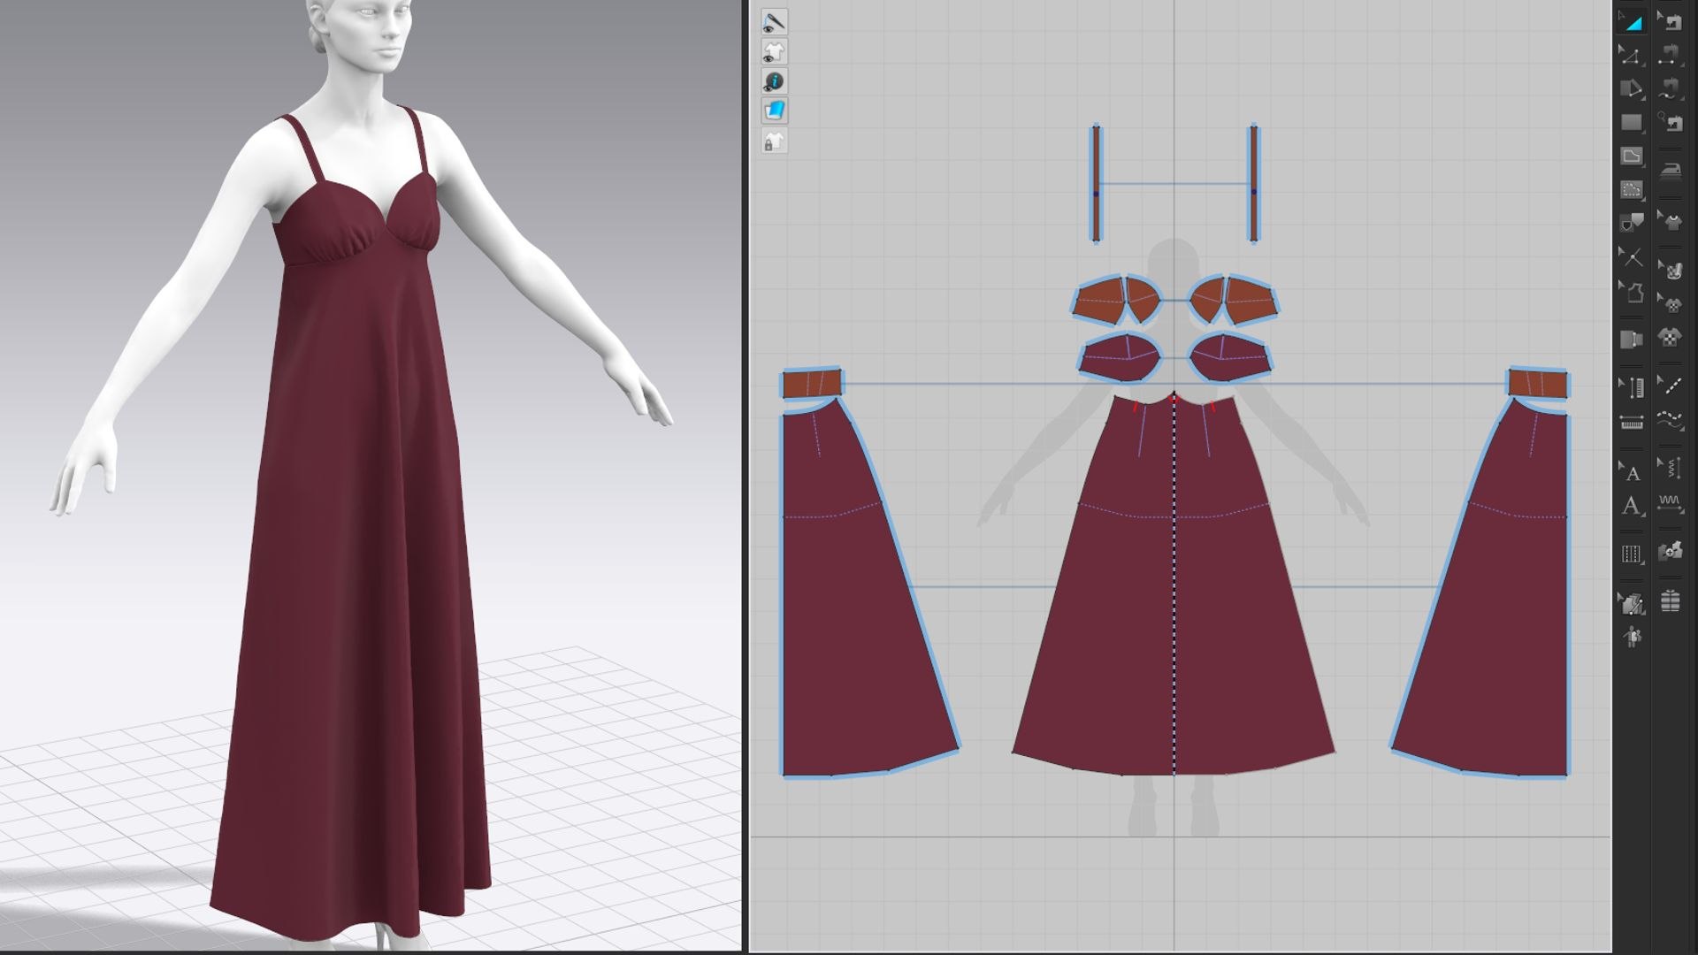Select the Edit Pattern point tool
The width and height of the screenshot is (1698, 955).
point(1632,56)
